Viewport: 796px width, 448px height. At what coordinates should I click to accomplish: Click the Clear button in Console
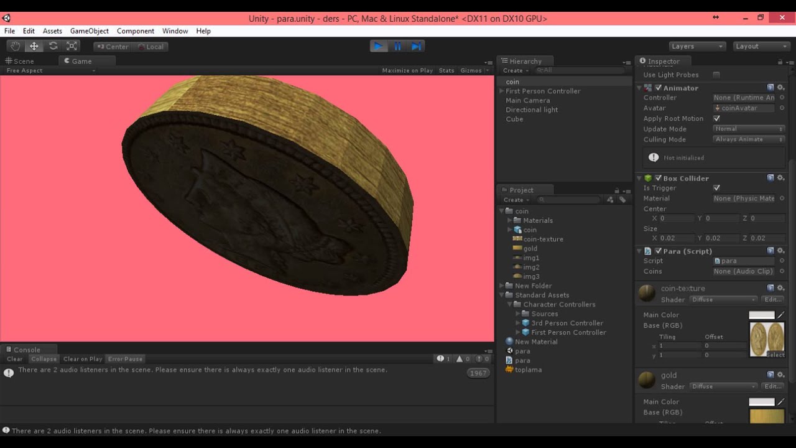tap(14, 359)
